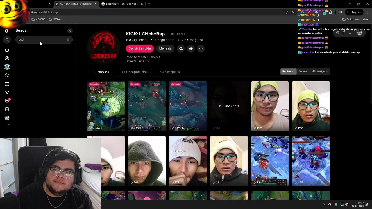Open Messages paper-plane icon in sidebar
The image size is (372, 209).
pyautogui.click(x=7, y=93)
